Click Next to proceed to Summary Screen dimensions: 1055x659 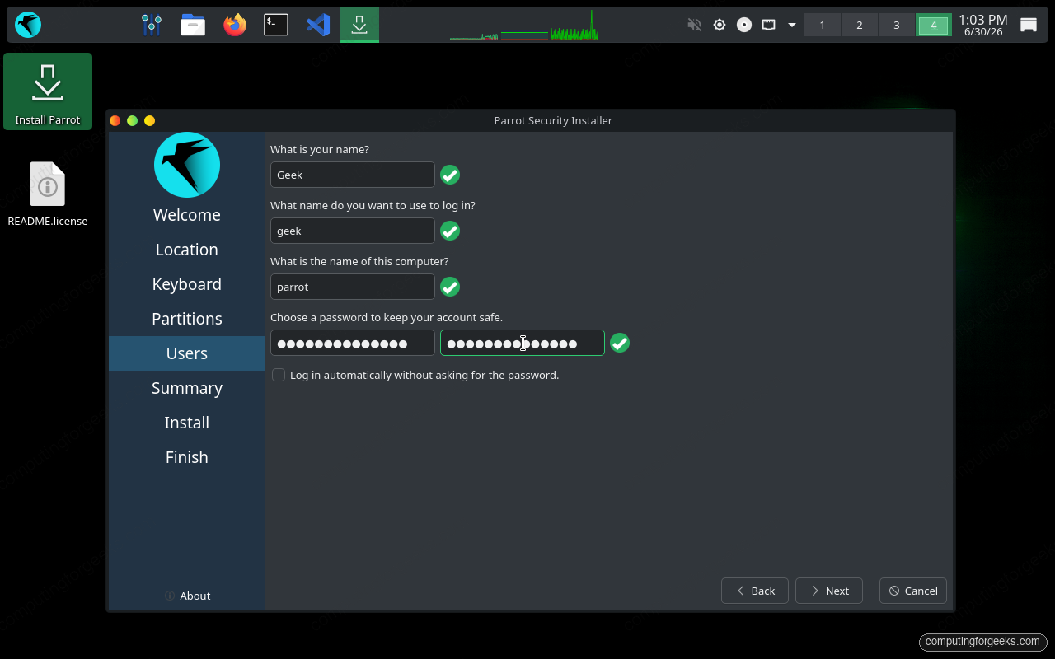click(829, 591)
